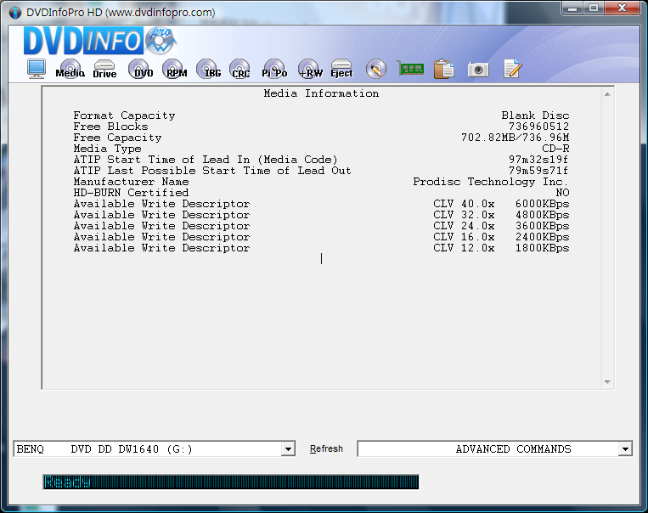The width and height of the screenshot is (648, 513).
Task: Open the Drive info tool
Action: 104,69
